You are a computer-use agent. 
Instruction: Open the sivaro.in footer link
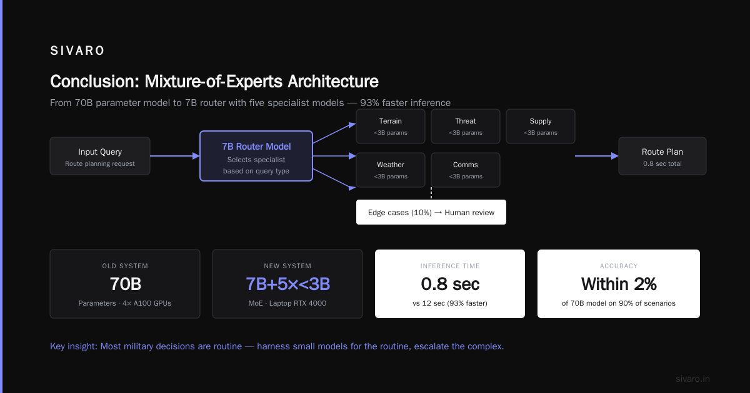(x=692, y=379)
